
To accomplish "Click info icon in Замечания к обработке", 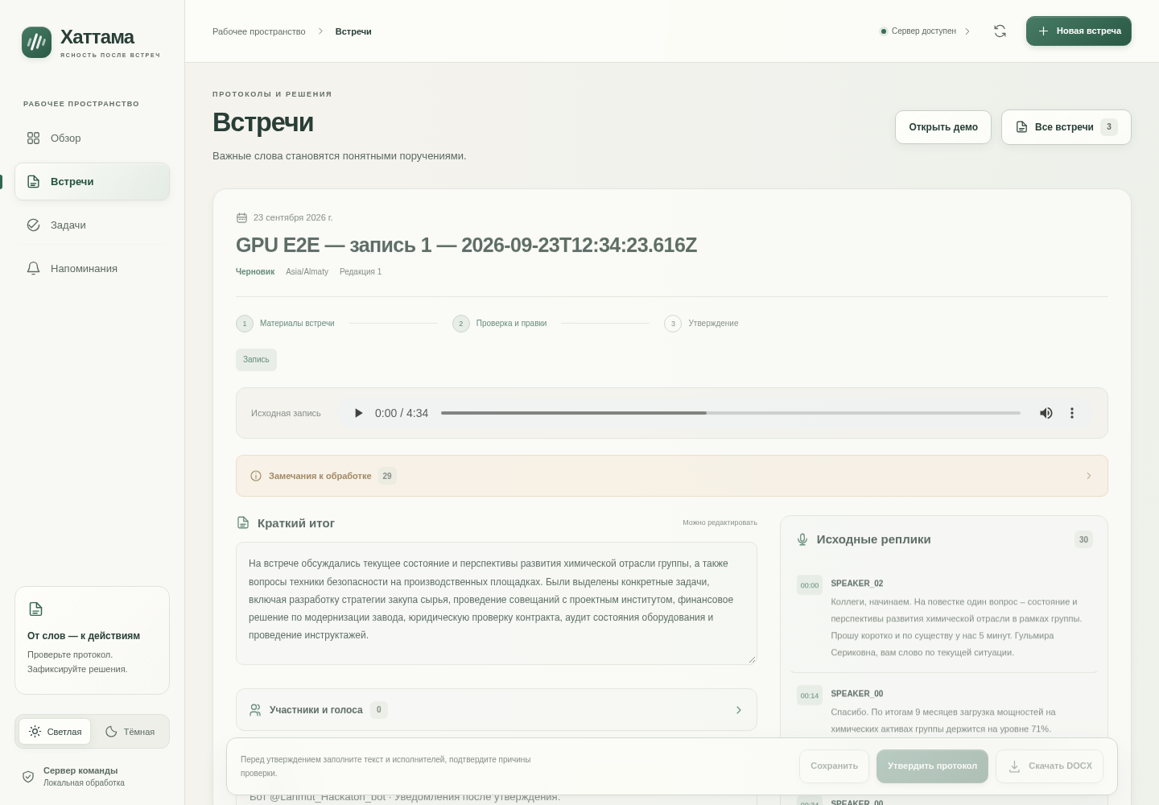I will [x=256, y=476].
